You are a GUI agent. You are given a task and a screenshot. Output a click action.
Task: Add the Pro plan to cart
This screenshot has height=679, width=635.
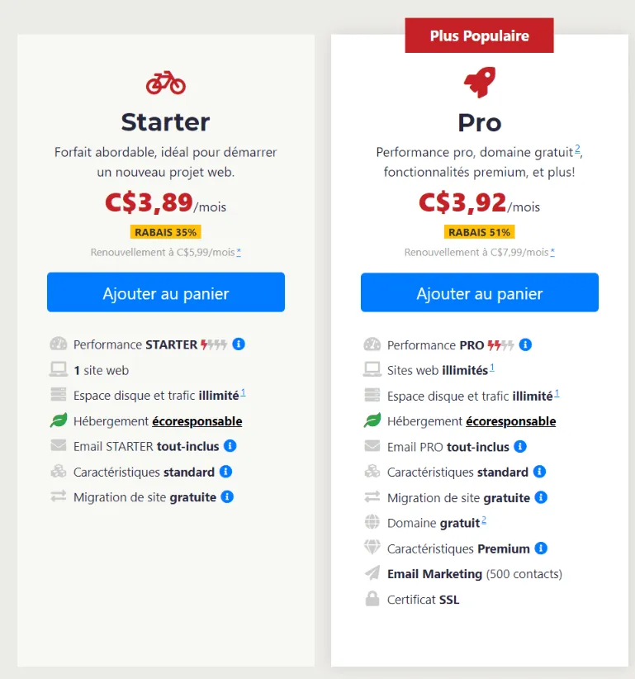pos(480,292)
